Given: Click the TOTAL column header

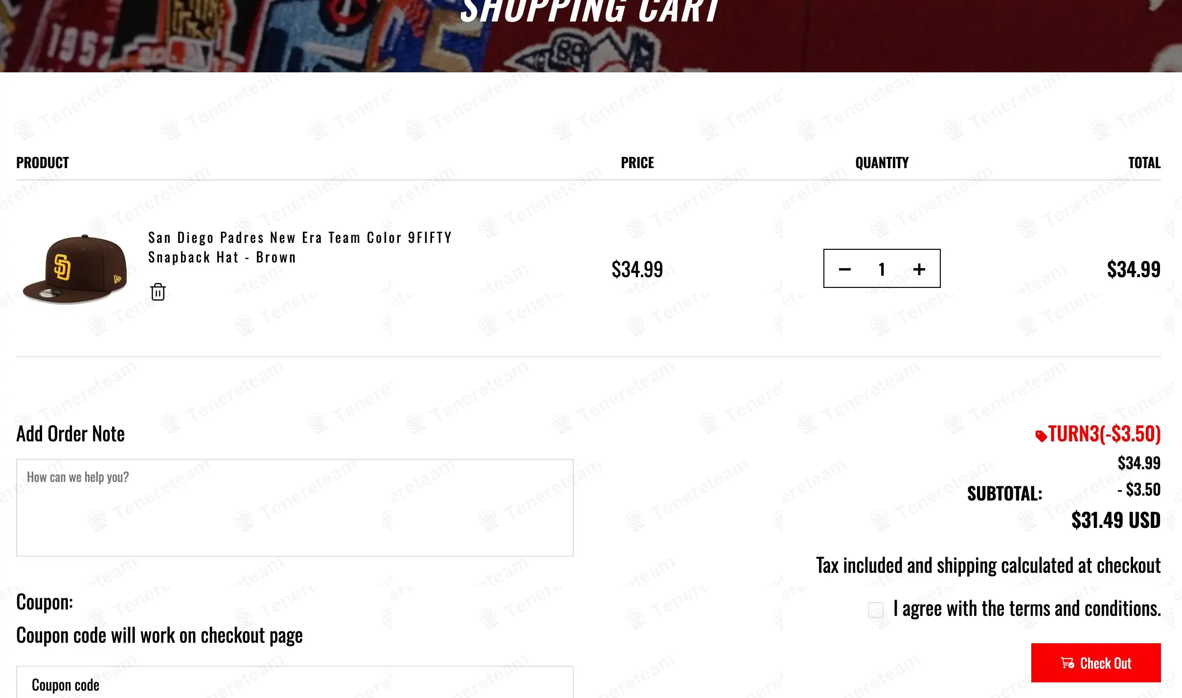Looking at the screenshot, I should pos(1144,163).
